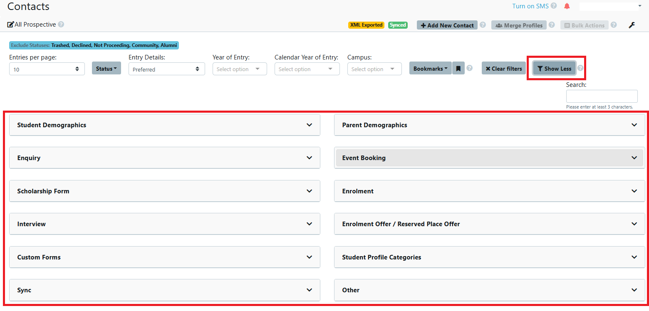Collapse filters with Show Less button
This screenshot has width=649, height=311.
pyautogui.click(x=554, y=69)
